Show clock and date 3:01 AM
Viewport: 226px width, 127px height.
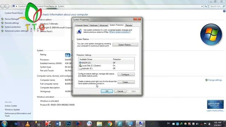[218, 124]
